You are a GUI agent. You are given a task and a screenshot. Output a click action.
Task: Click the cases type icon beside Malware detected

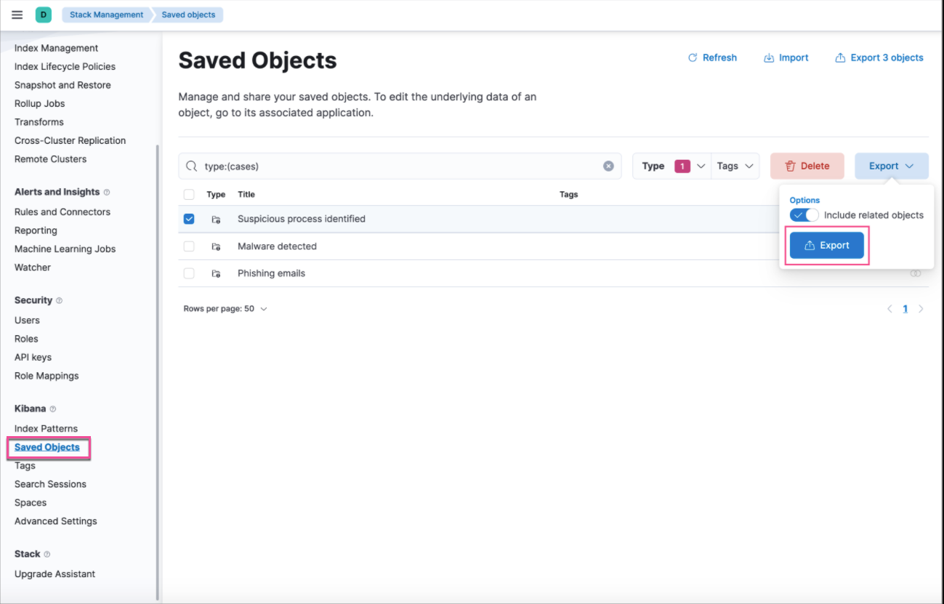click(215, 246)
